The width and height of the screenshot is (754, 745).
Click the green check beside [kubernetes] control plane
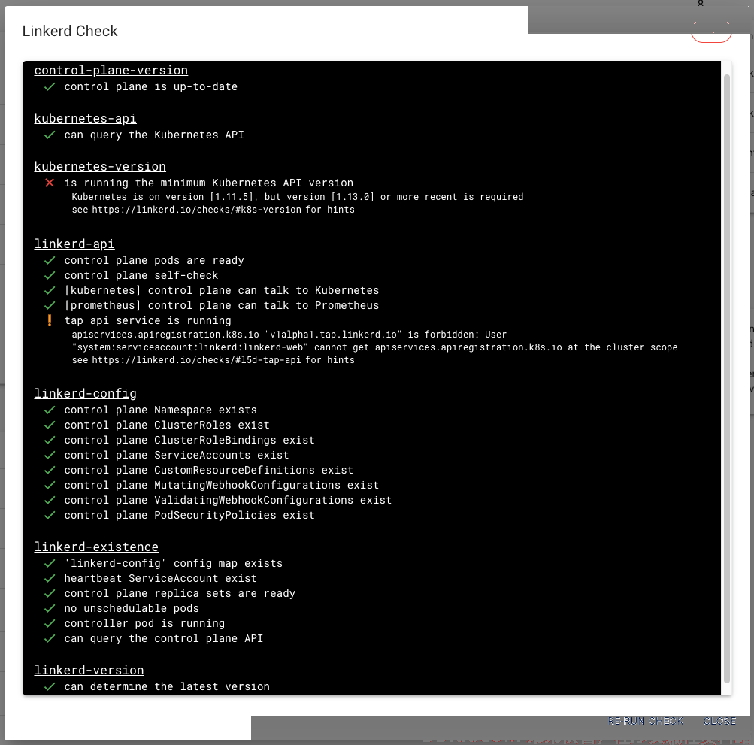click(x=50, y=290)
